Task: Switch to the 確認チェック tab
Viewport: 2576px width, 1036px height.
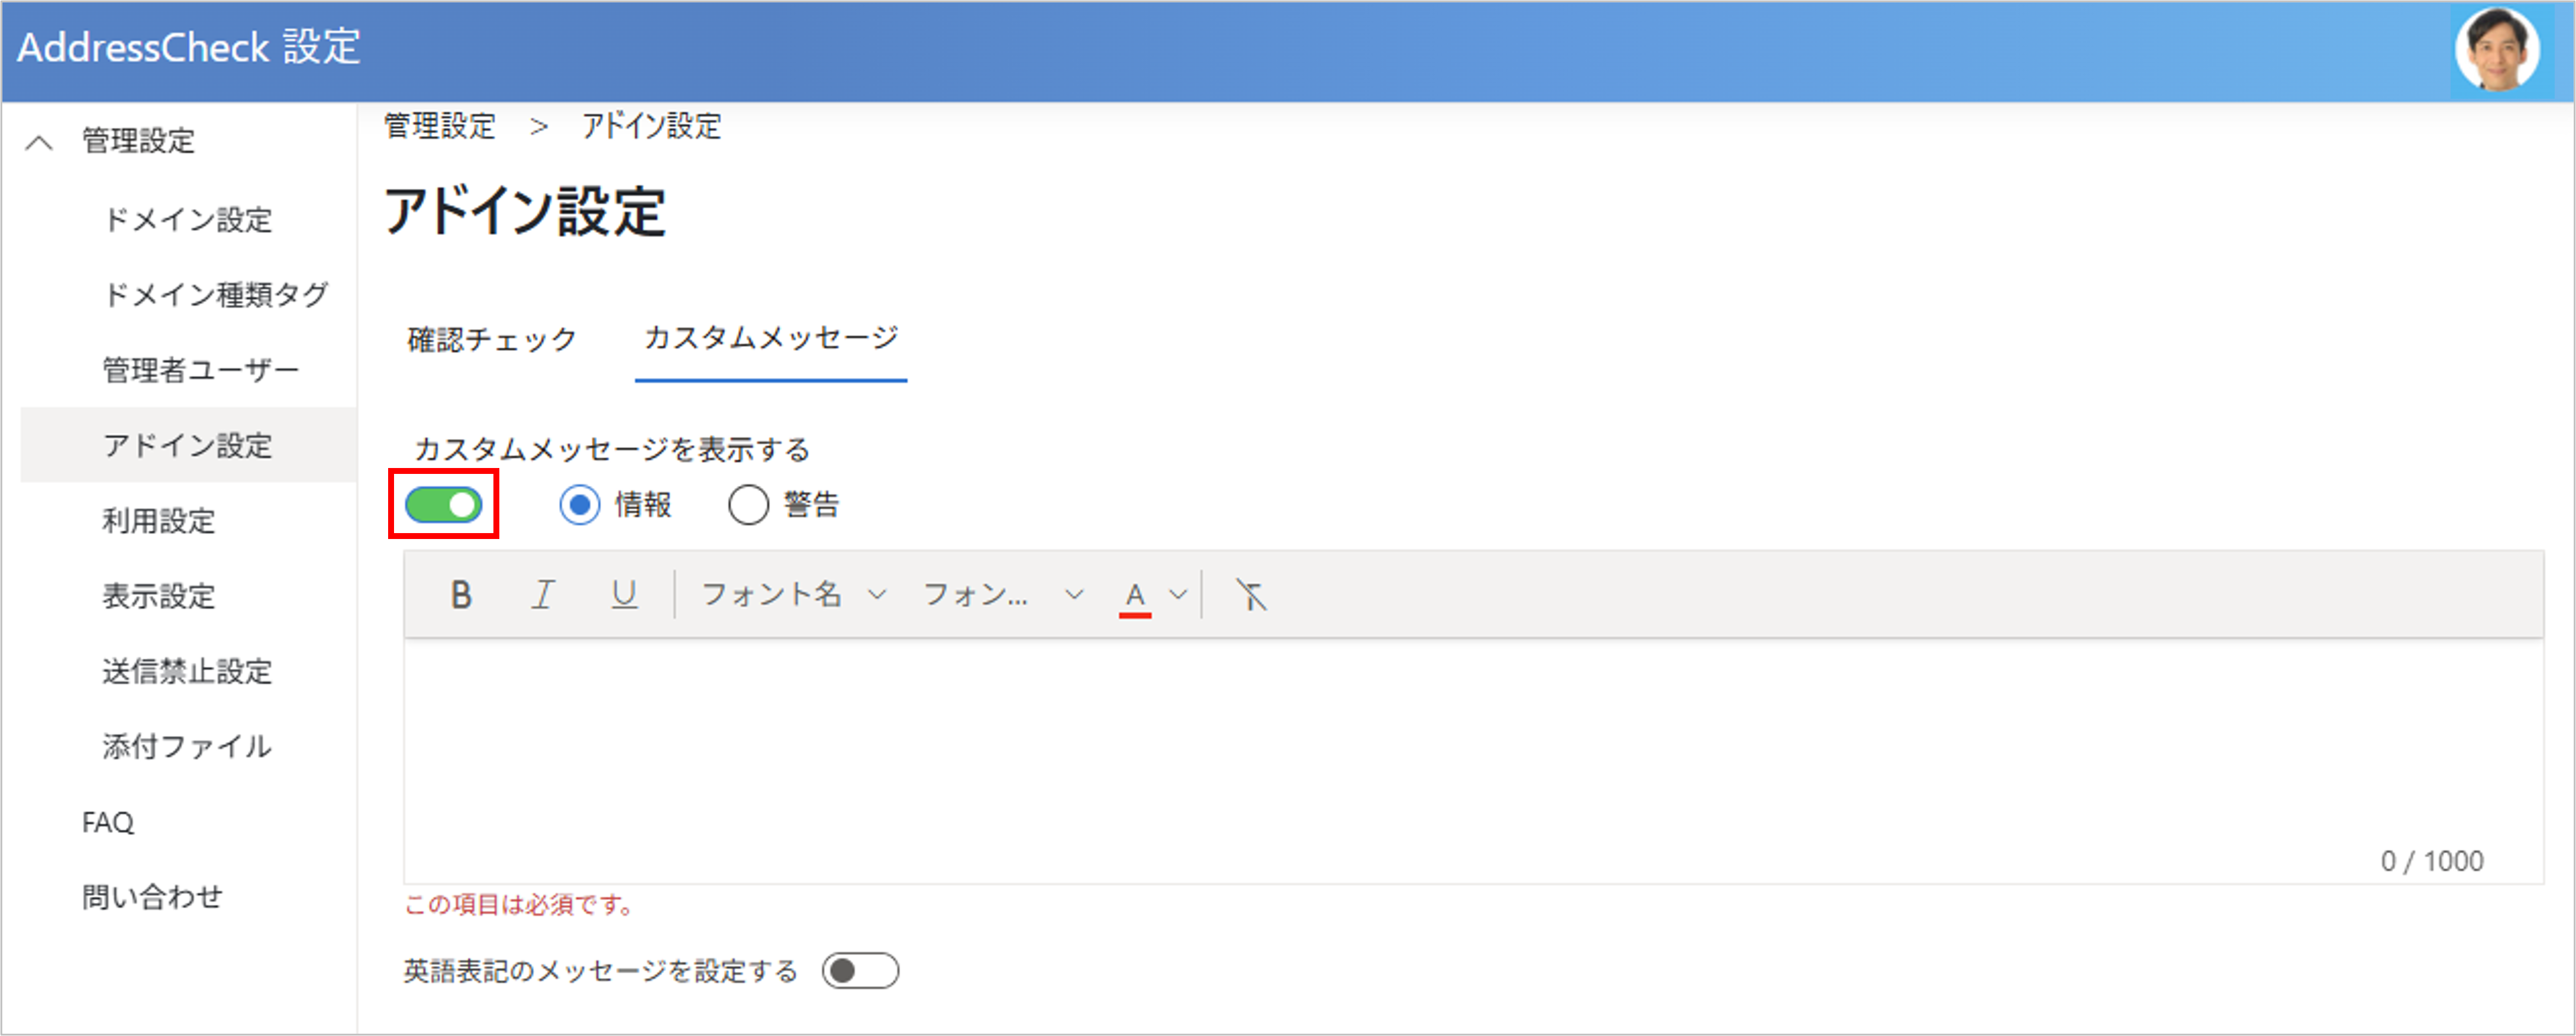Action: click(x=491, y=340)
